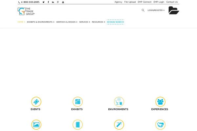Screen dimensions: 197x131
Task: Click the Twitter icon in top bar
Action: pos(43,2)
